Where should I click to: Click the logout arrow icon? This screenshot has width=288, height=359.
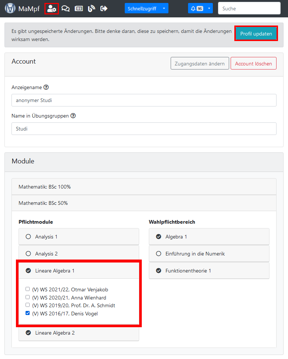click(104, 9)
